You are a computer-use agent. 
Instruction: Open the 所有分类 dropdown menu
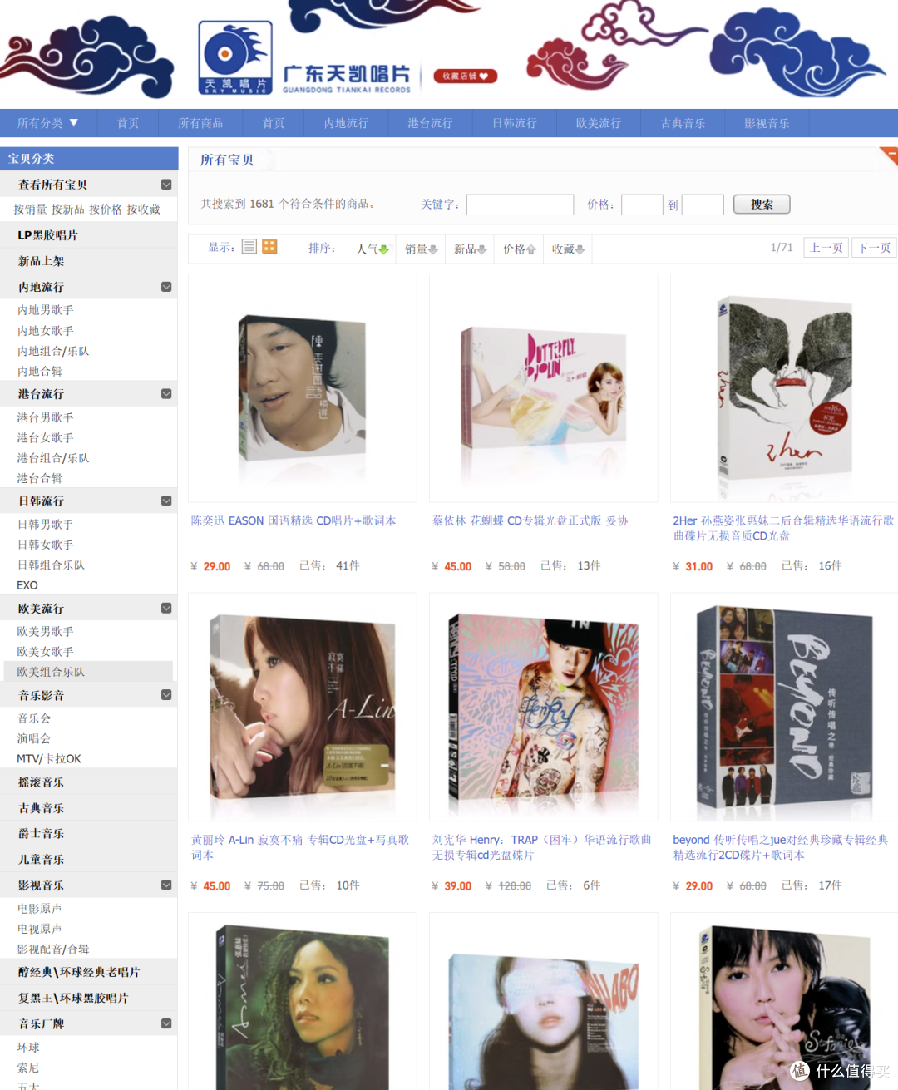click(48, 123)
